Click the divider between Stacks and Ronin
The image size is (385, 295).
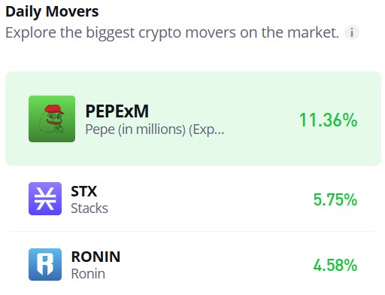click(192, 231)
